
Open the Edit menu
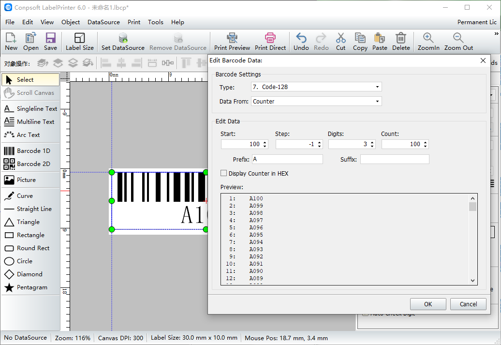pyautogui.click(x=28, y=22)
